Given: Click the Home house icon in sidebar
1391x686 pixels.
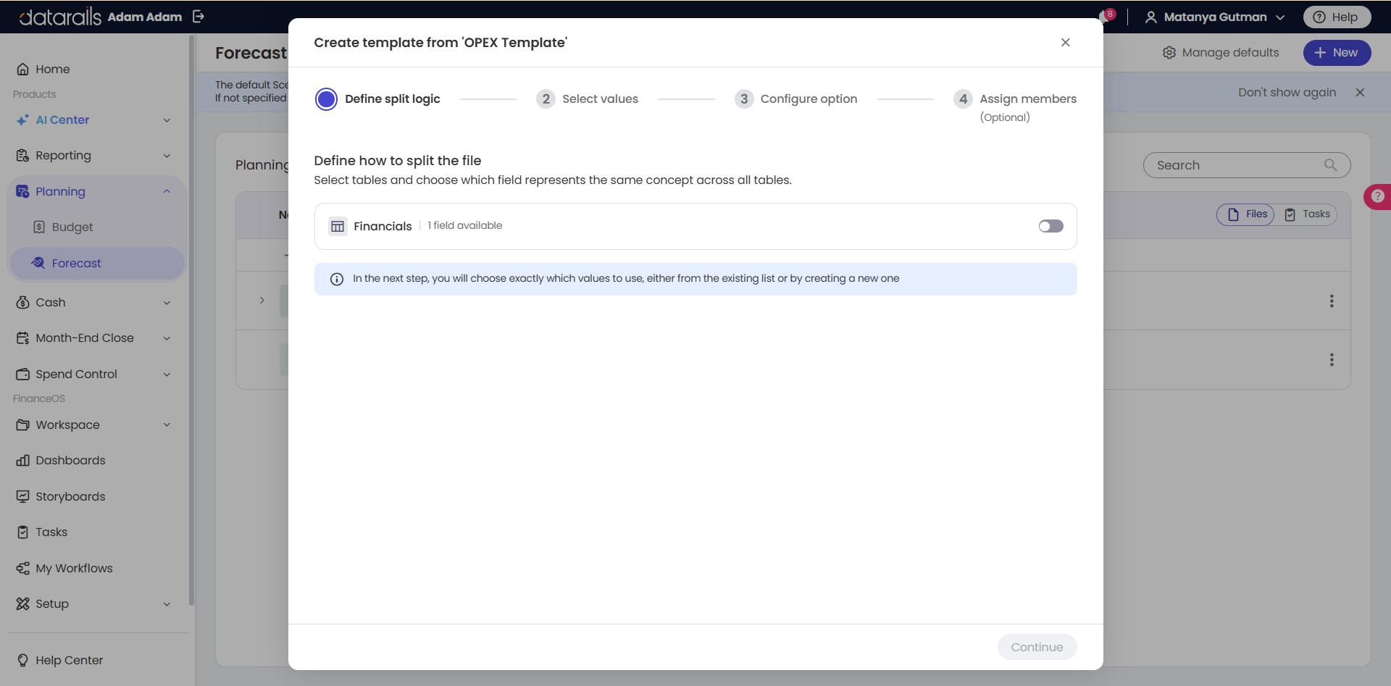Looking at the screenshot, I should click(23, 70).
